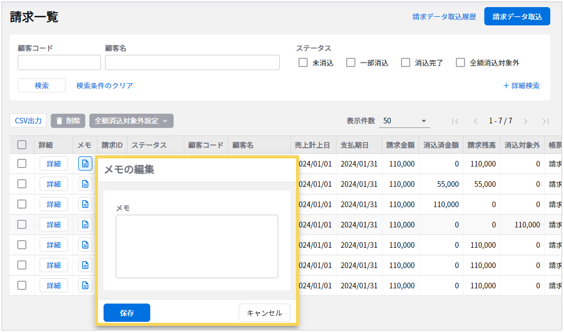The width and height of the screenshot is (564, 333).
Task: Expand the 全額消込対象外設定 dropdown
Action: click(131, 121)
